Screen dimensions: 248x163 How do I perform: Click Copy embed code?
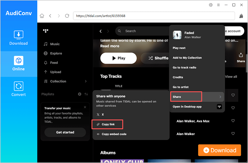coord(112,134)
